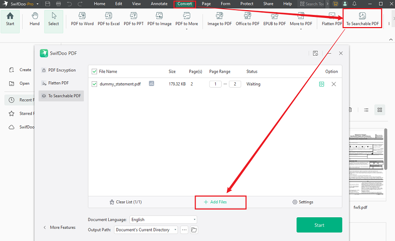395x241 pixels.
Task: Show Recent files in sidebar
Action: point(20,100)
